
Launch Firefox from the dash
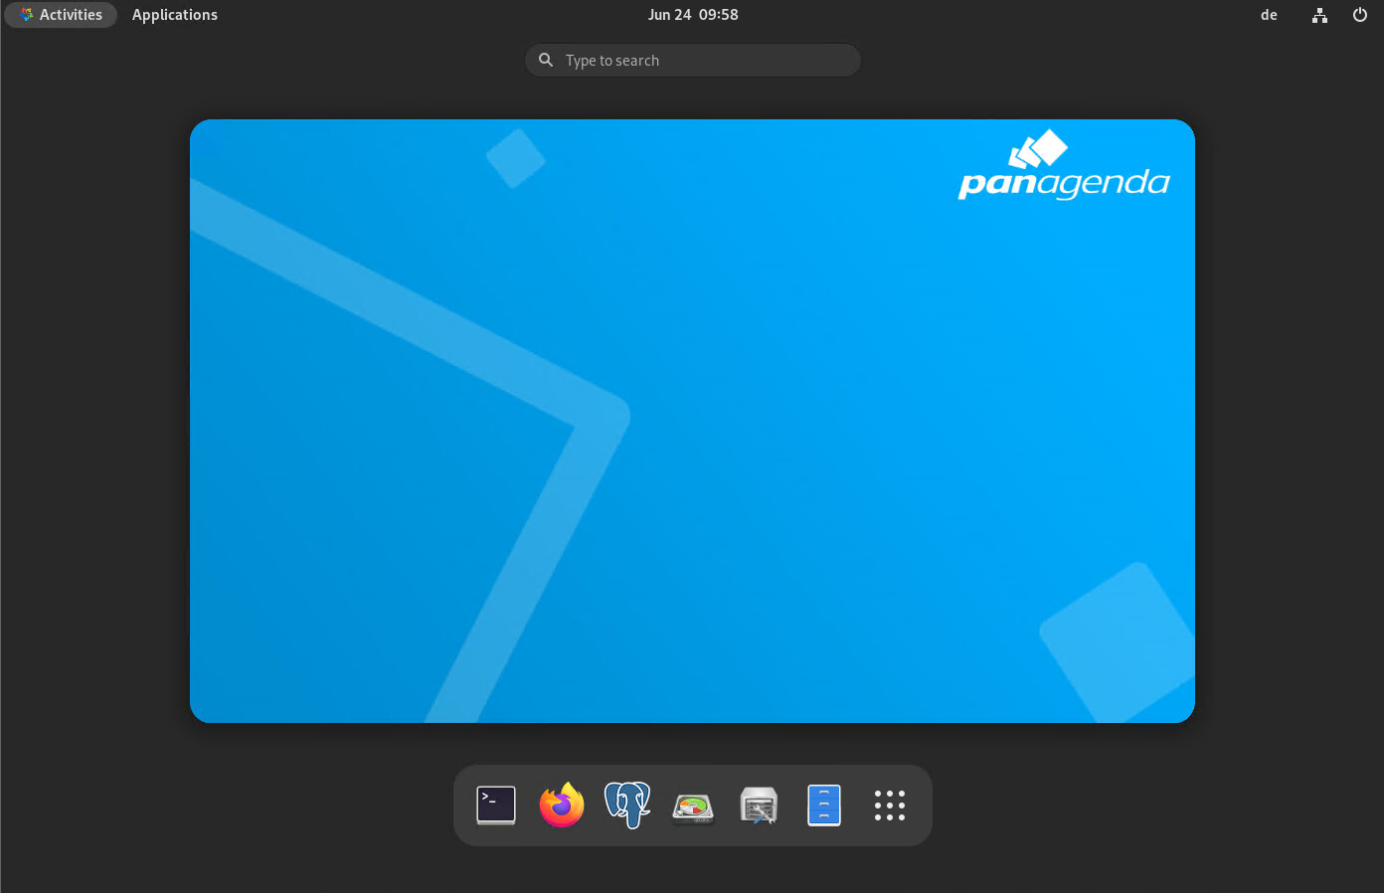(x=562, y=805)
